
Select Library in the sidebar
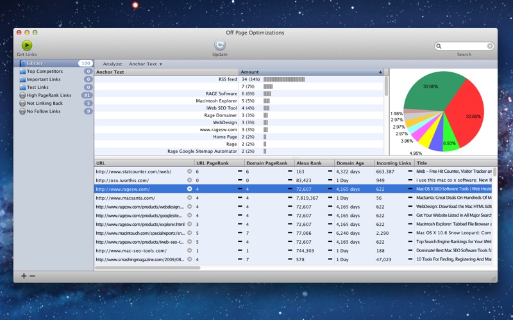[x=54, y=63]
